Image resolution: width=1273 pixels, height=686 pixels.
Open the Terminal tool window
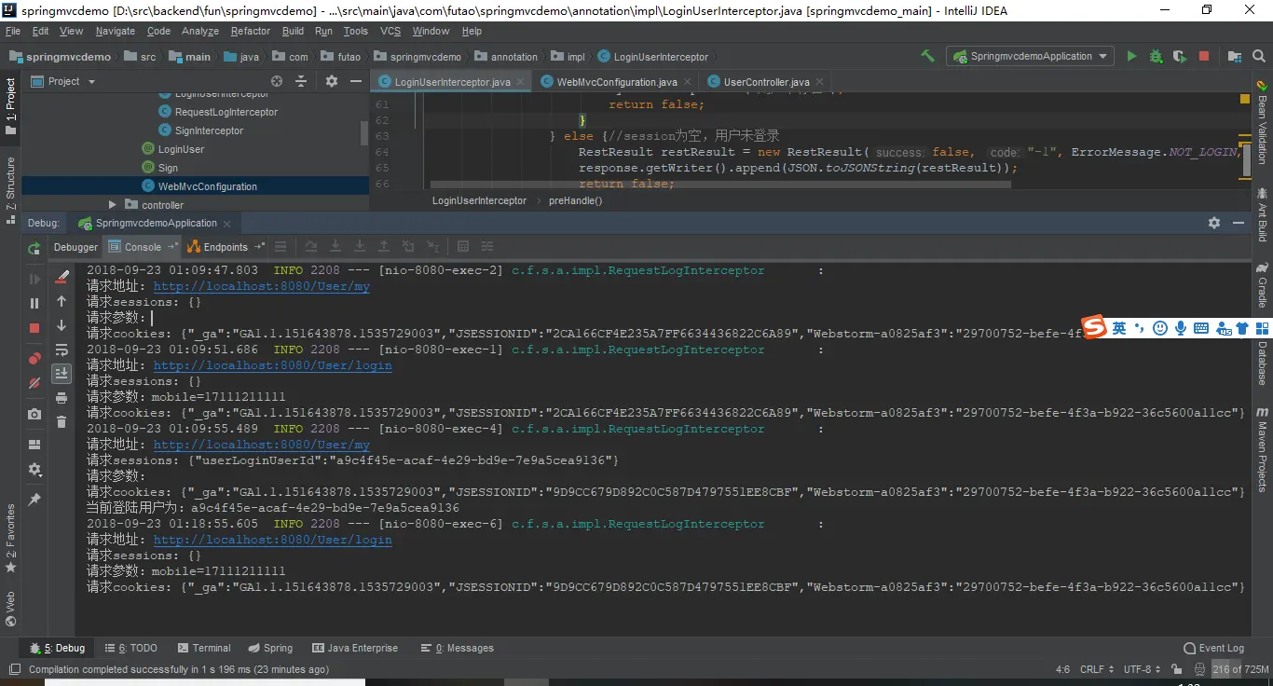point(204,648)
